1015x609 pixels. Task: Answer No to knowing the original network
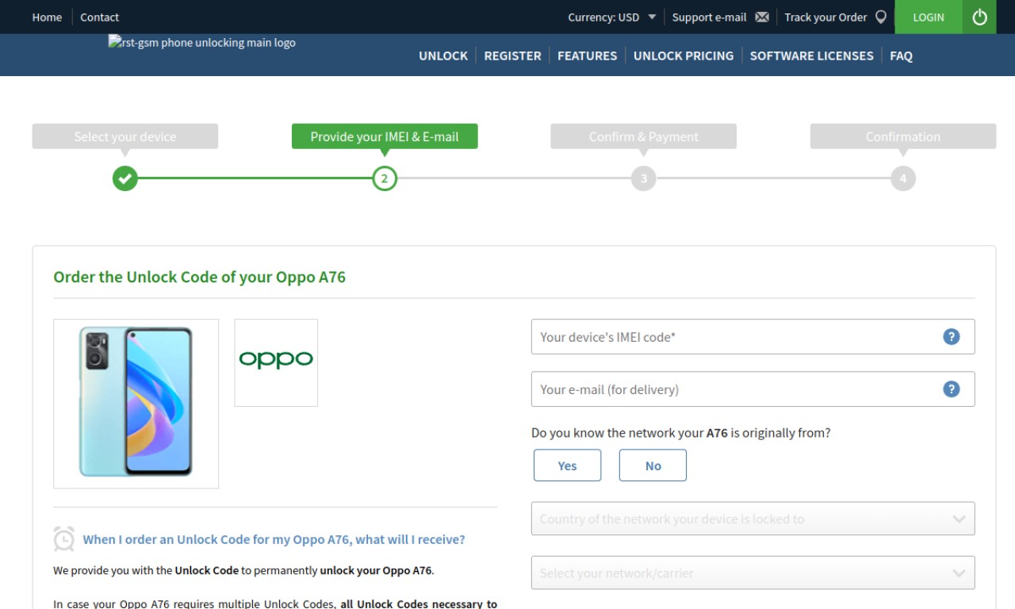(653, 465)
